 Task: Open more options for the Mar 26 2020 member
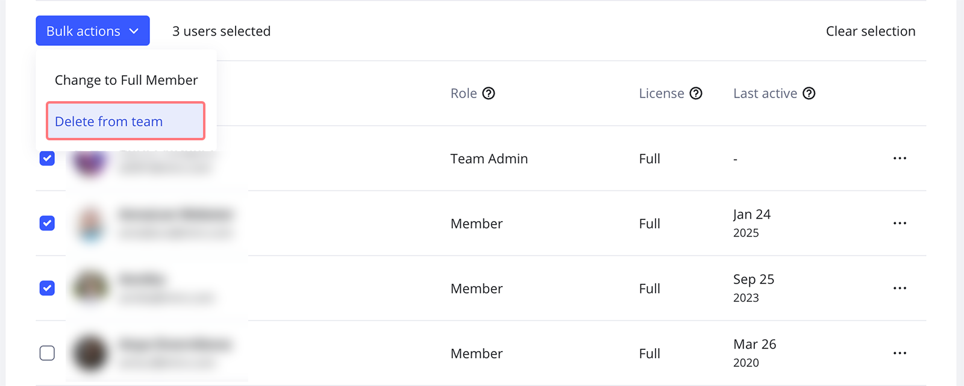point(900,353)
